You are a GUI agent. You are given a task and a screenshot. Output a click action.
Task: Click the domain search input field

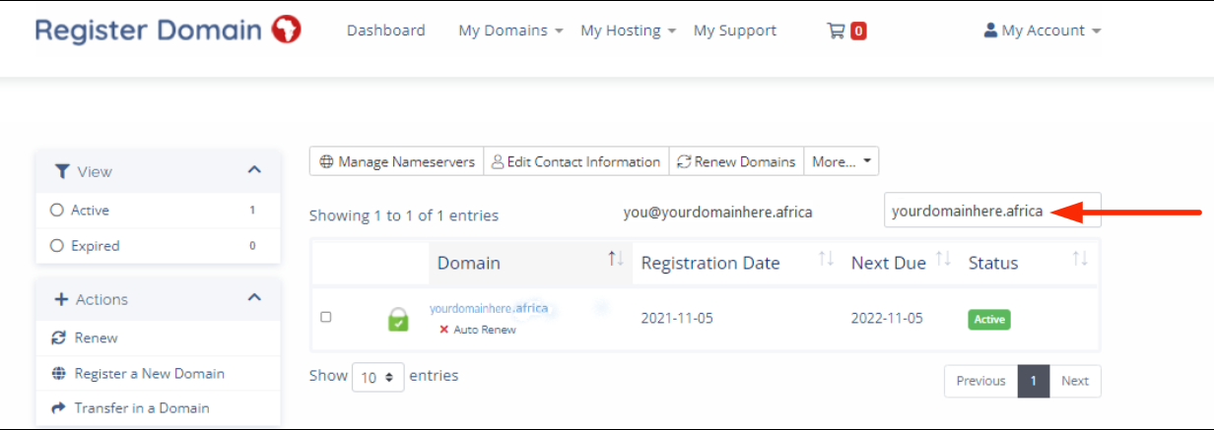[x=966, y=211]
